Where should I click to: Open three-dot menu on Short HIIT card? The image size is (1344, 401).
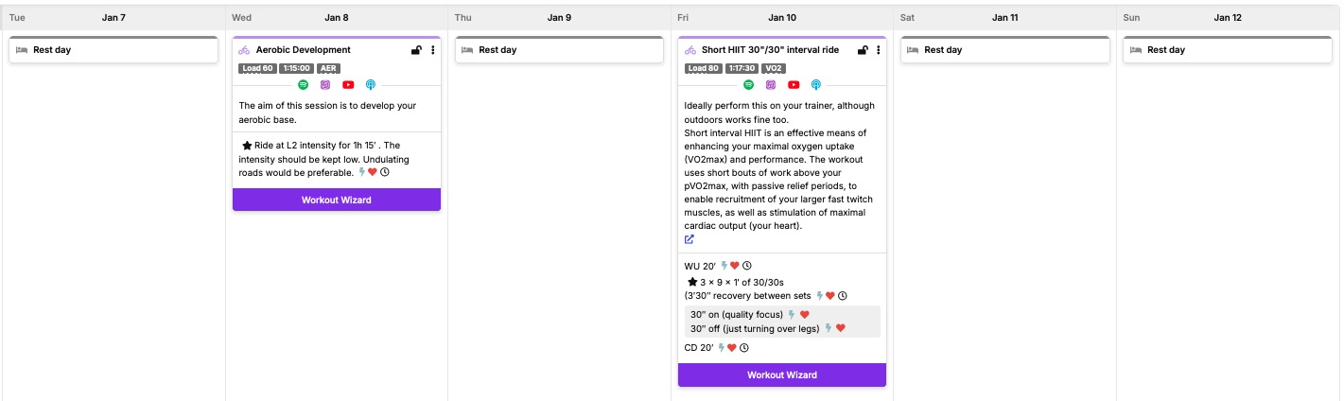879,50
